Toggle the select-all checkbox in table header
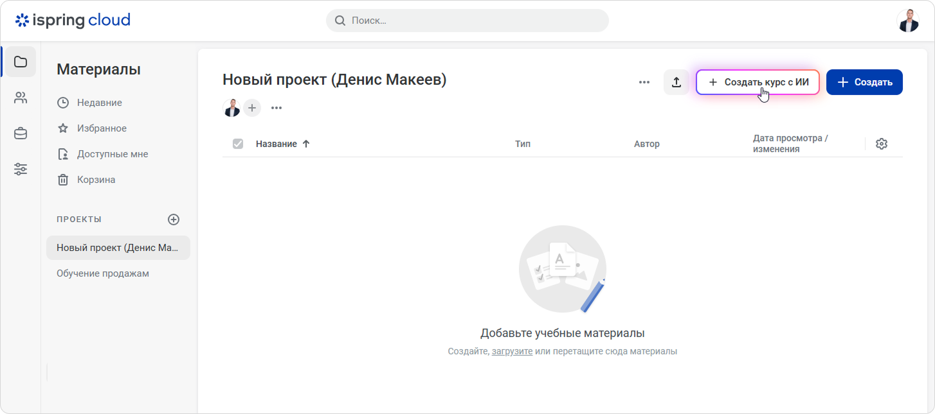Viewport: 935px width, 414px height. 238,144
